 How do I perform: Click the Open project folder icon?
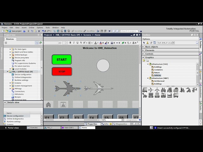click(6, 31)
